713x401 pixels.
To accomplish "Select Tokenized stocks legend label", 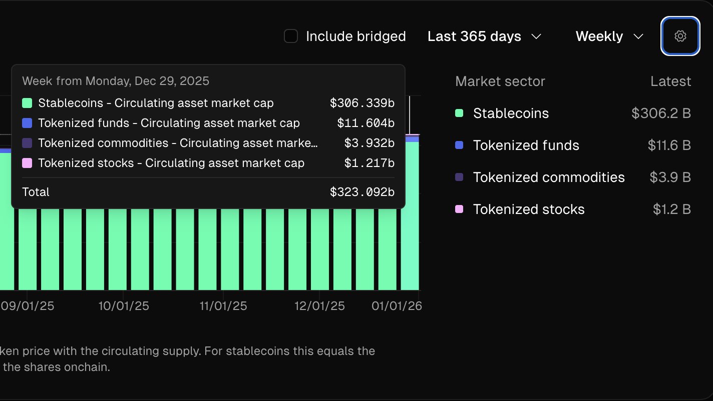I will (529, 209).
